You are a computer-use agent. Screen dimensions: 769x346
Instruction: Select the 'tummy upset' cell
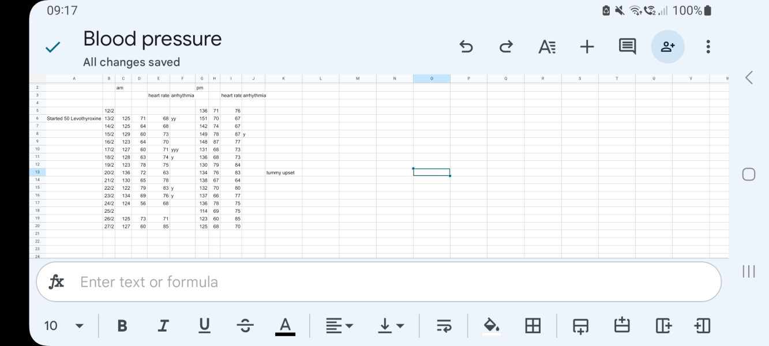[283, 172]
